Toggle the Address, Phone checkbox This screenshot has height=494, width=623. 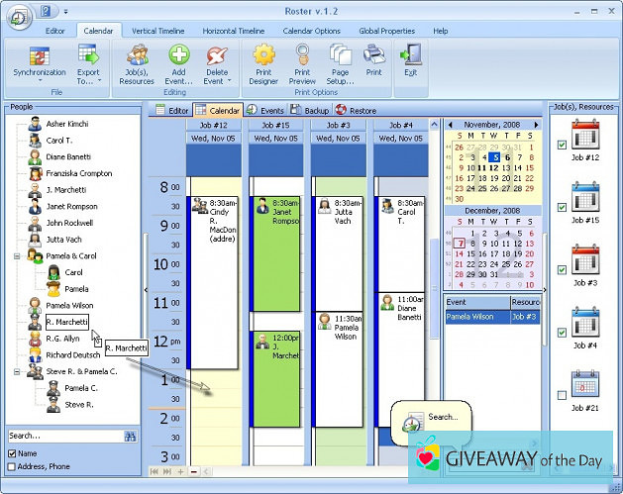12,466
